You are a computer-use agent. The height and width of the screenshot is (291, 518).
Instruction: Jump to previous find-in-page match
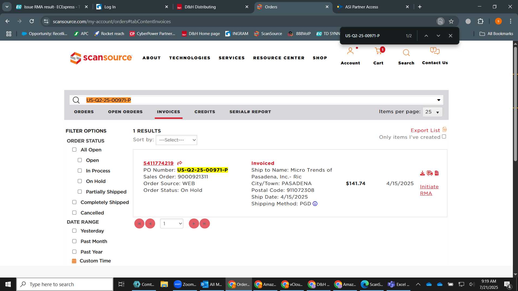tap(426, 36)
